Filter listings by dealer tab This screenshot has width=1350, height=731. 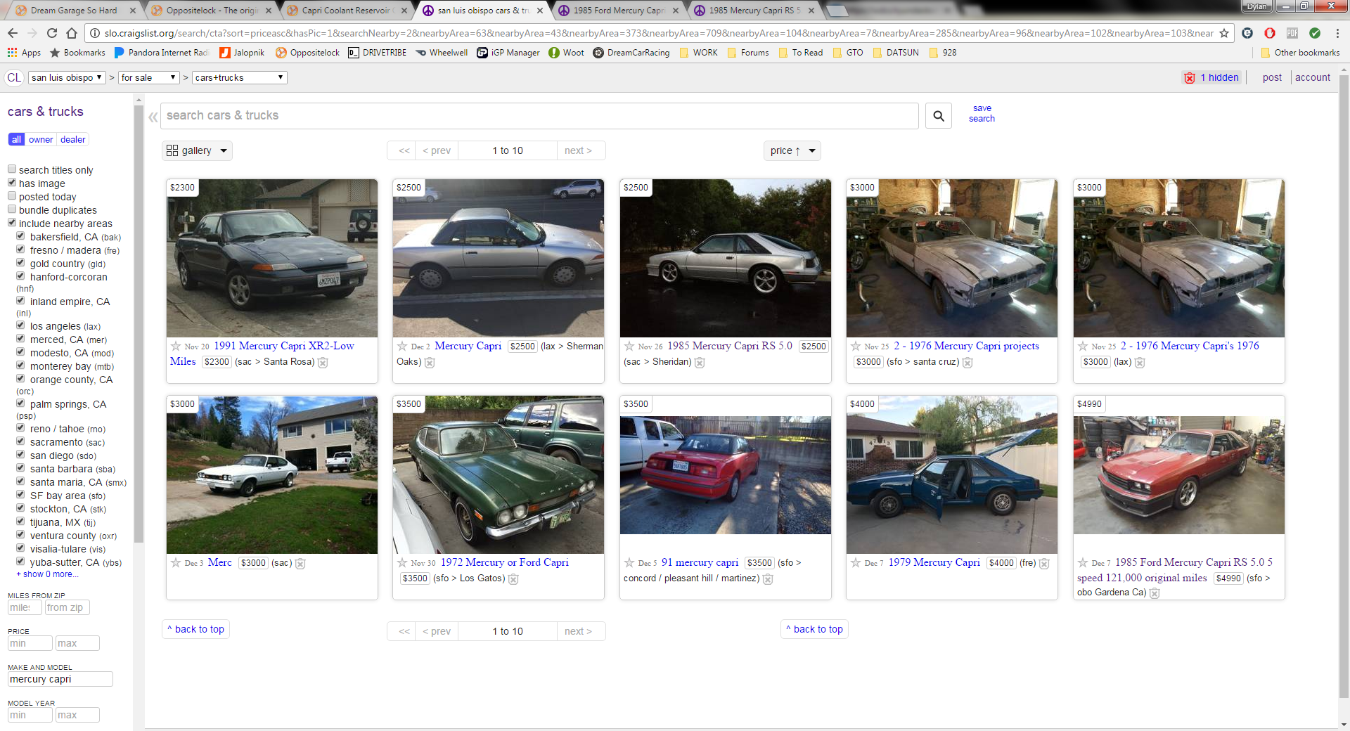[73, 139]
